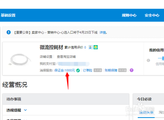Click the 我的信用 heading
This screenshot has width=164, height=120.
156,50
